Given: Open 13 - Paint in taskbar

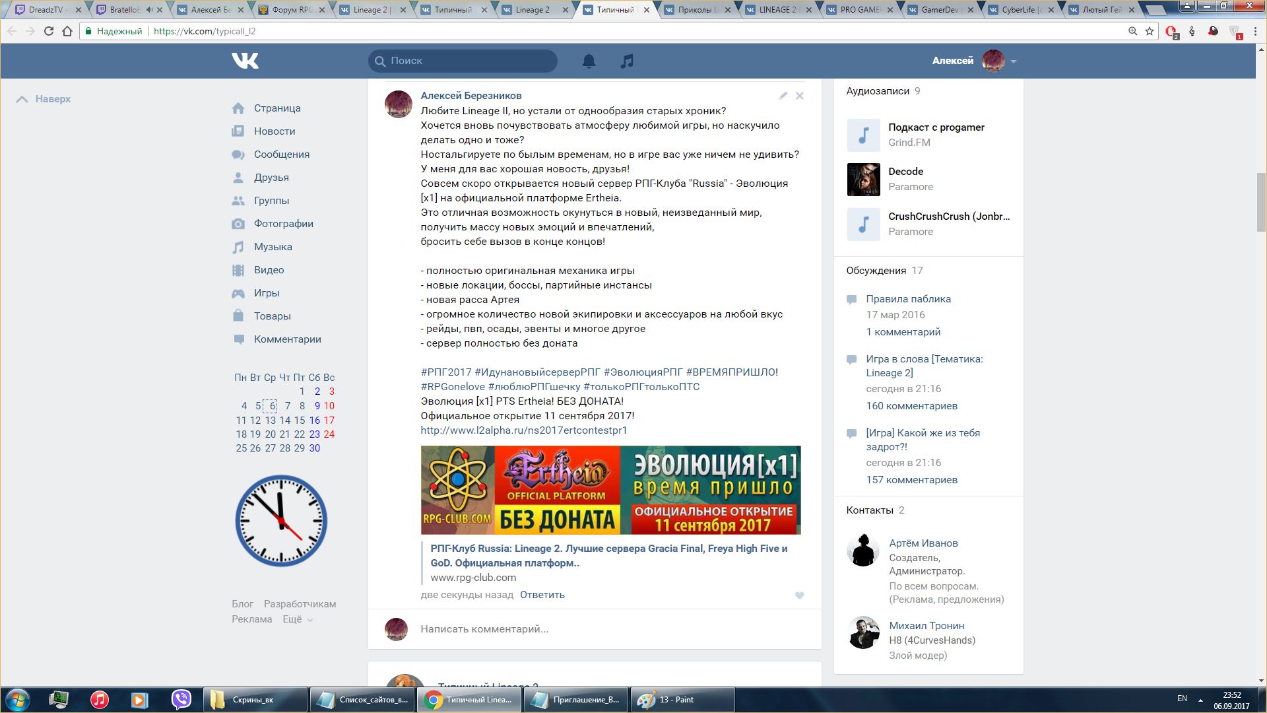Looking at the screenshot, I should pyautogui.click(x=682, y=700).
